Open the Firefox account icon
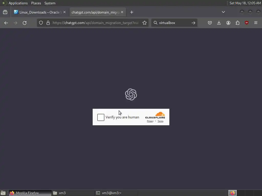This screenshot has height=196, width=262. click(x=228, y=23)
